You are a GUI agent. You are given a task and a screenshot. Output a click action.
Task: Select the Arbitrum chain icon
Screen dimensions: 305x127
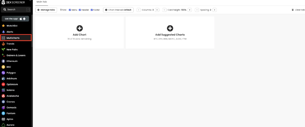click(3, 79)
